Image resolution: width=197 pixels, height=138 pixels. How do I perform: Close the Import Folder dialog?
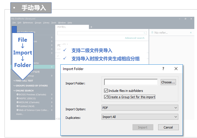pyautogui.click(x=176, y=69)
